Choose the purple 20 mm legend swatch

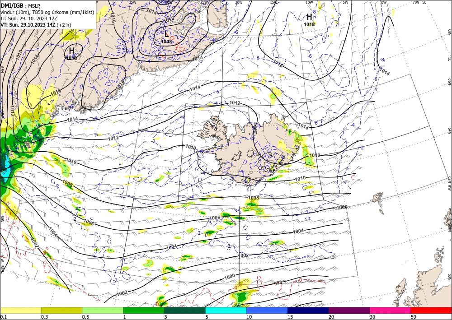349,310
